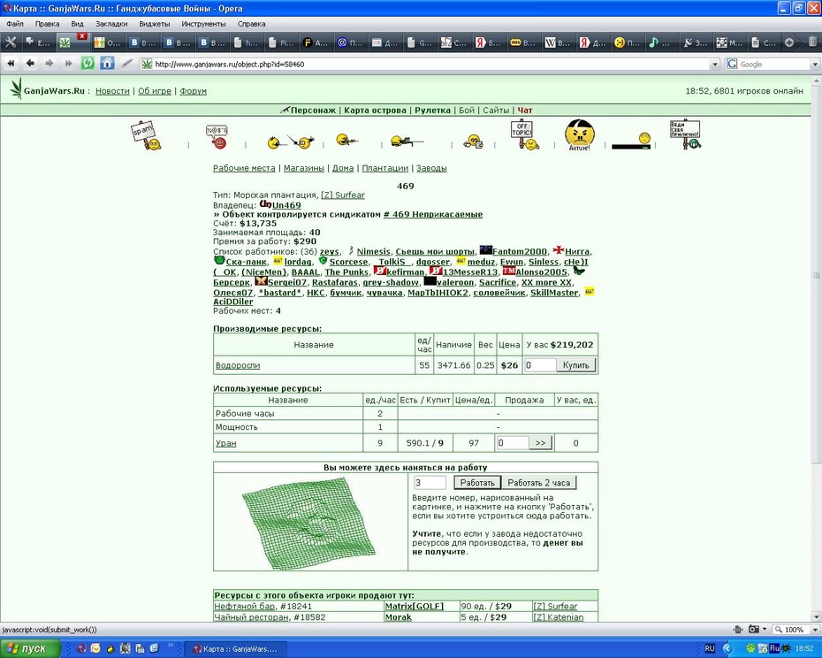The image size is (822, 658).
Task: Click the captcha number input field
Action: [430, 483]
